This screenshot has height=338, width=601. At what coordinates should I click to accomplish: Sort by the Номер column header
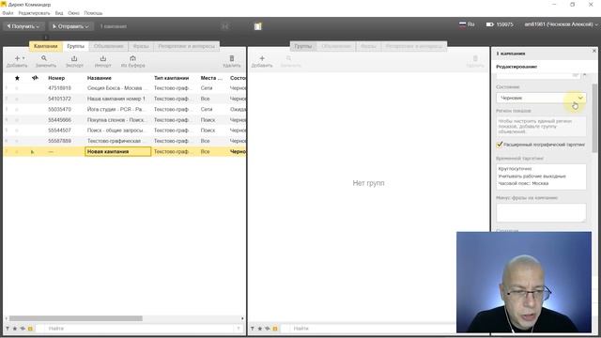[x=56, y=78]
